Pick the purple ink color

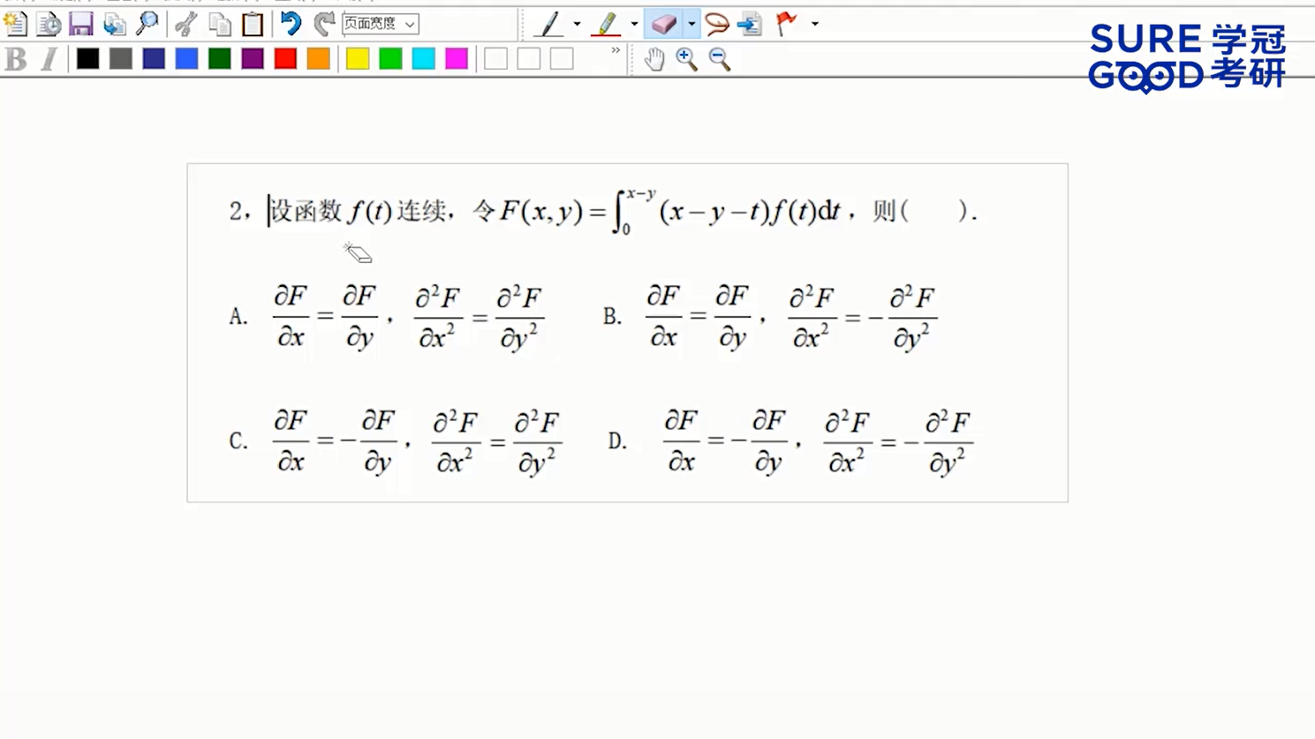(253, 59)
